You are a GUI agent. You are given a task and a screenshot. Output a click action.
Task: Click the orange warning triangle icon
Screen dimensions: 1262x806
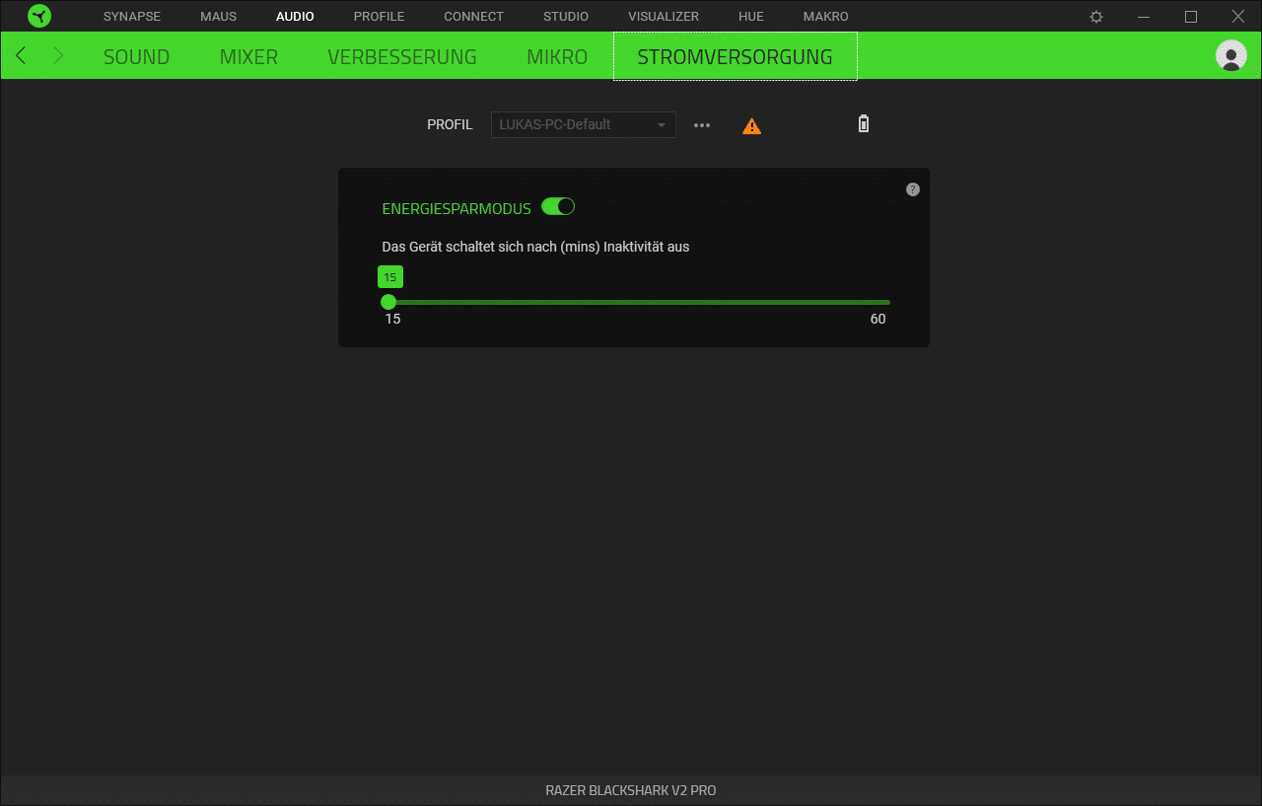(x=751, y=126)
